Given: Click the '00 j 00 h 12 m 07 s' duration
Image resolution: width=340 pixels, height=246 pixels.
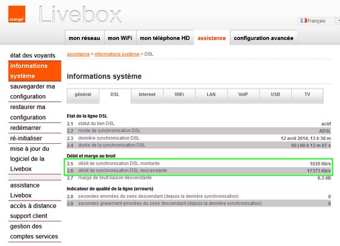Looking at the screenshot, I should 311,145.
